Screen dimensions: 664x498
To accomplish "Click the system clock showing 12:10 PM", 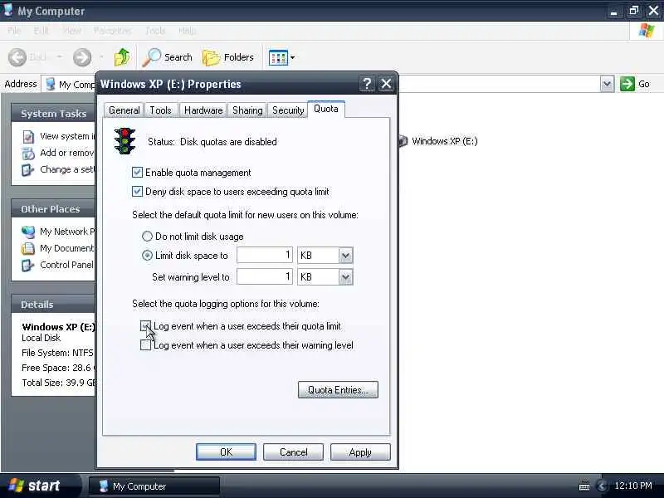I will pos(633,486).
